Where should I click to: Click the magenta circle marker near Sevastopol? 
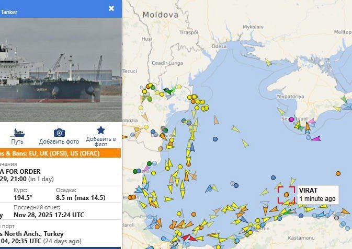click(x=291, y=119)
